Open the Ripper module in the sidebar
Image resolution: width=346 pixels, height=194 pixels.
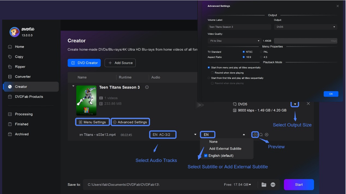[x=20, y=66]
